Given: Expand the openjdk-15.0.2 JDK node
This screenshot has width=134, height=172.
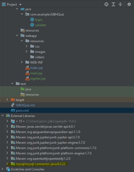Looking at the screenshot, I should tap(7, 121).
